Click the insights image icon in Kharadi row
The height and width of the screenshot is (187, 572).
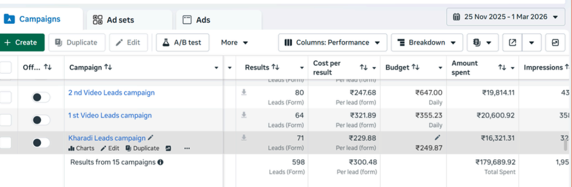point(168,148)
